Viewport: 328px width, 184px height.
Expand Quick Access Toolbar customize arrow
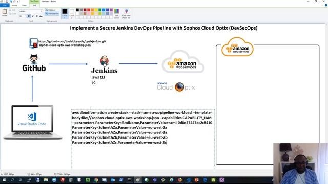pos(18,2)
